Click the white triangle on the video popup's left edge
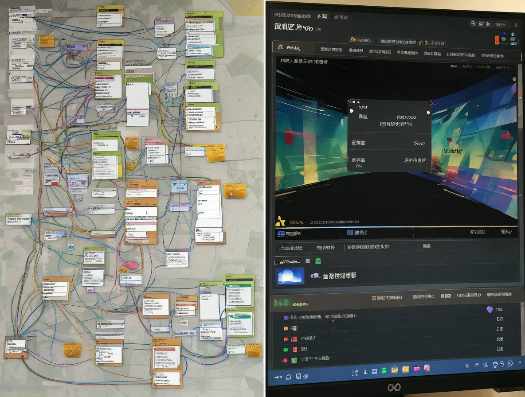Screen dimensions: 525x397 pos(352,111)
